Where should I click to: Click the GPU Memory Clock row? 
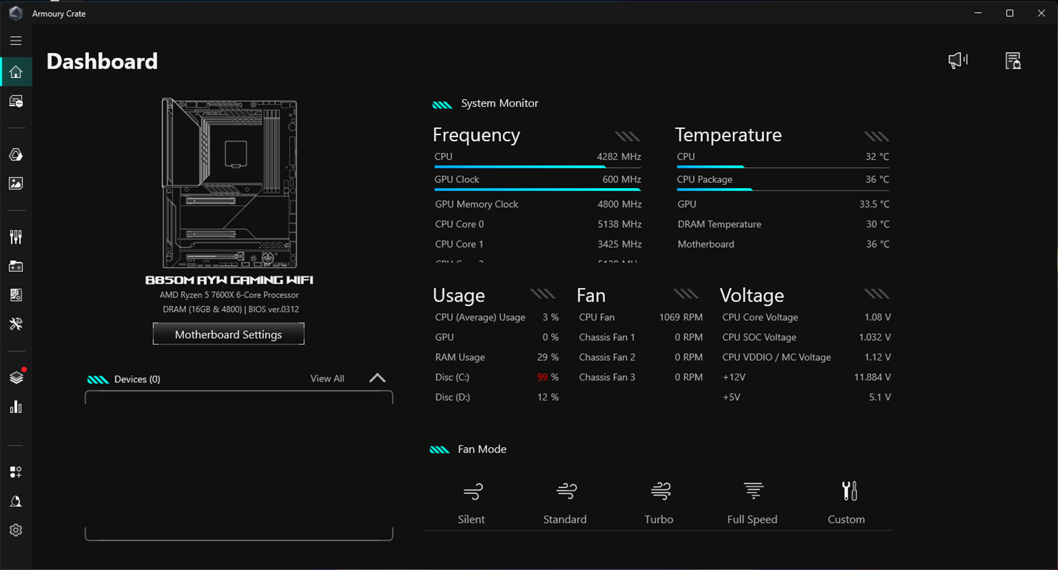coord(538,204)
